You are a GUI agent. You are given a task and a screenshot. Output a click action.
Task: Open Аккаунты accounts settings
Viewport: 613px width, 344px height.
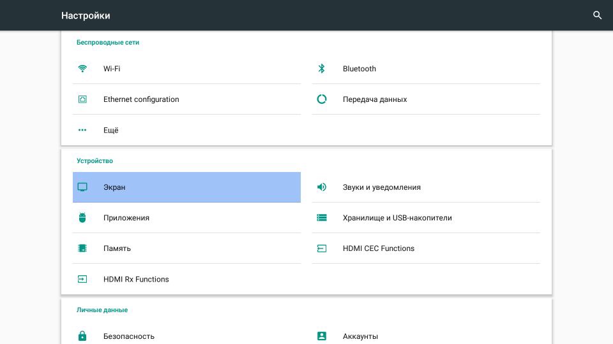(360, 336)
